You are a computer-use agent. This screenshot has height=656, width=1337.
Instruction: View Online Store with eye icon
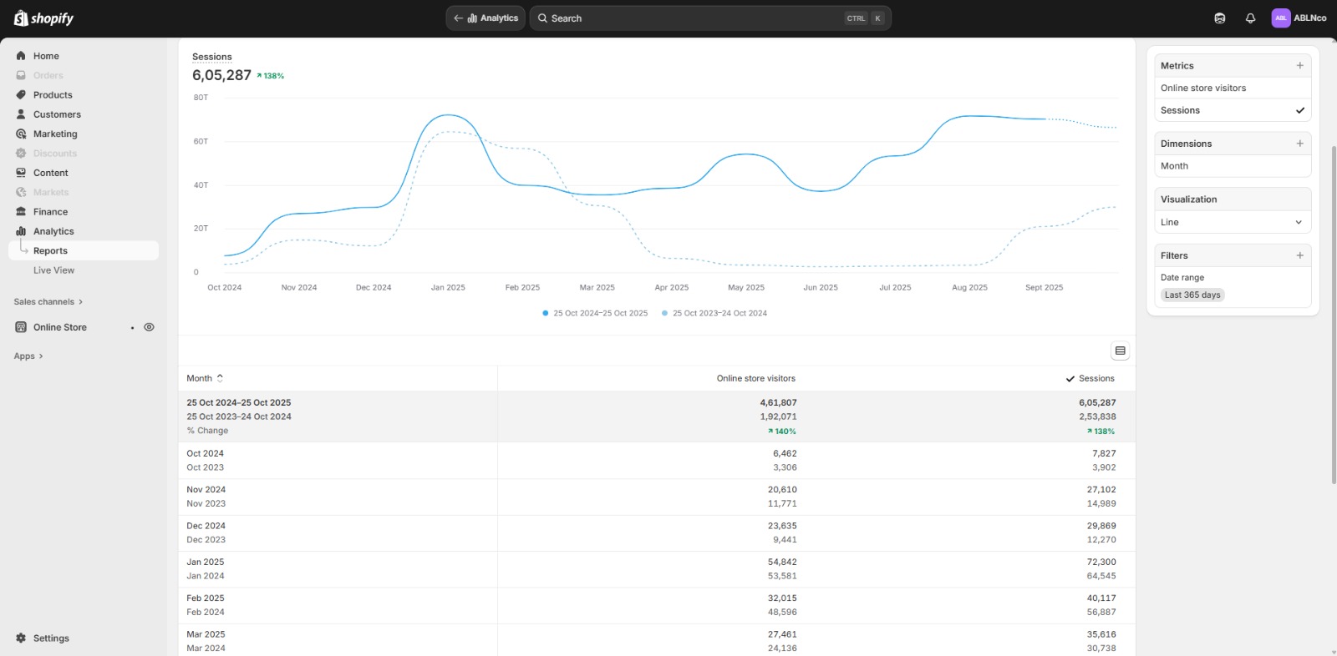(149, 327)
